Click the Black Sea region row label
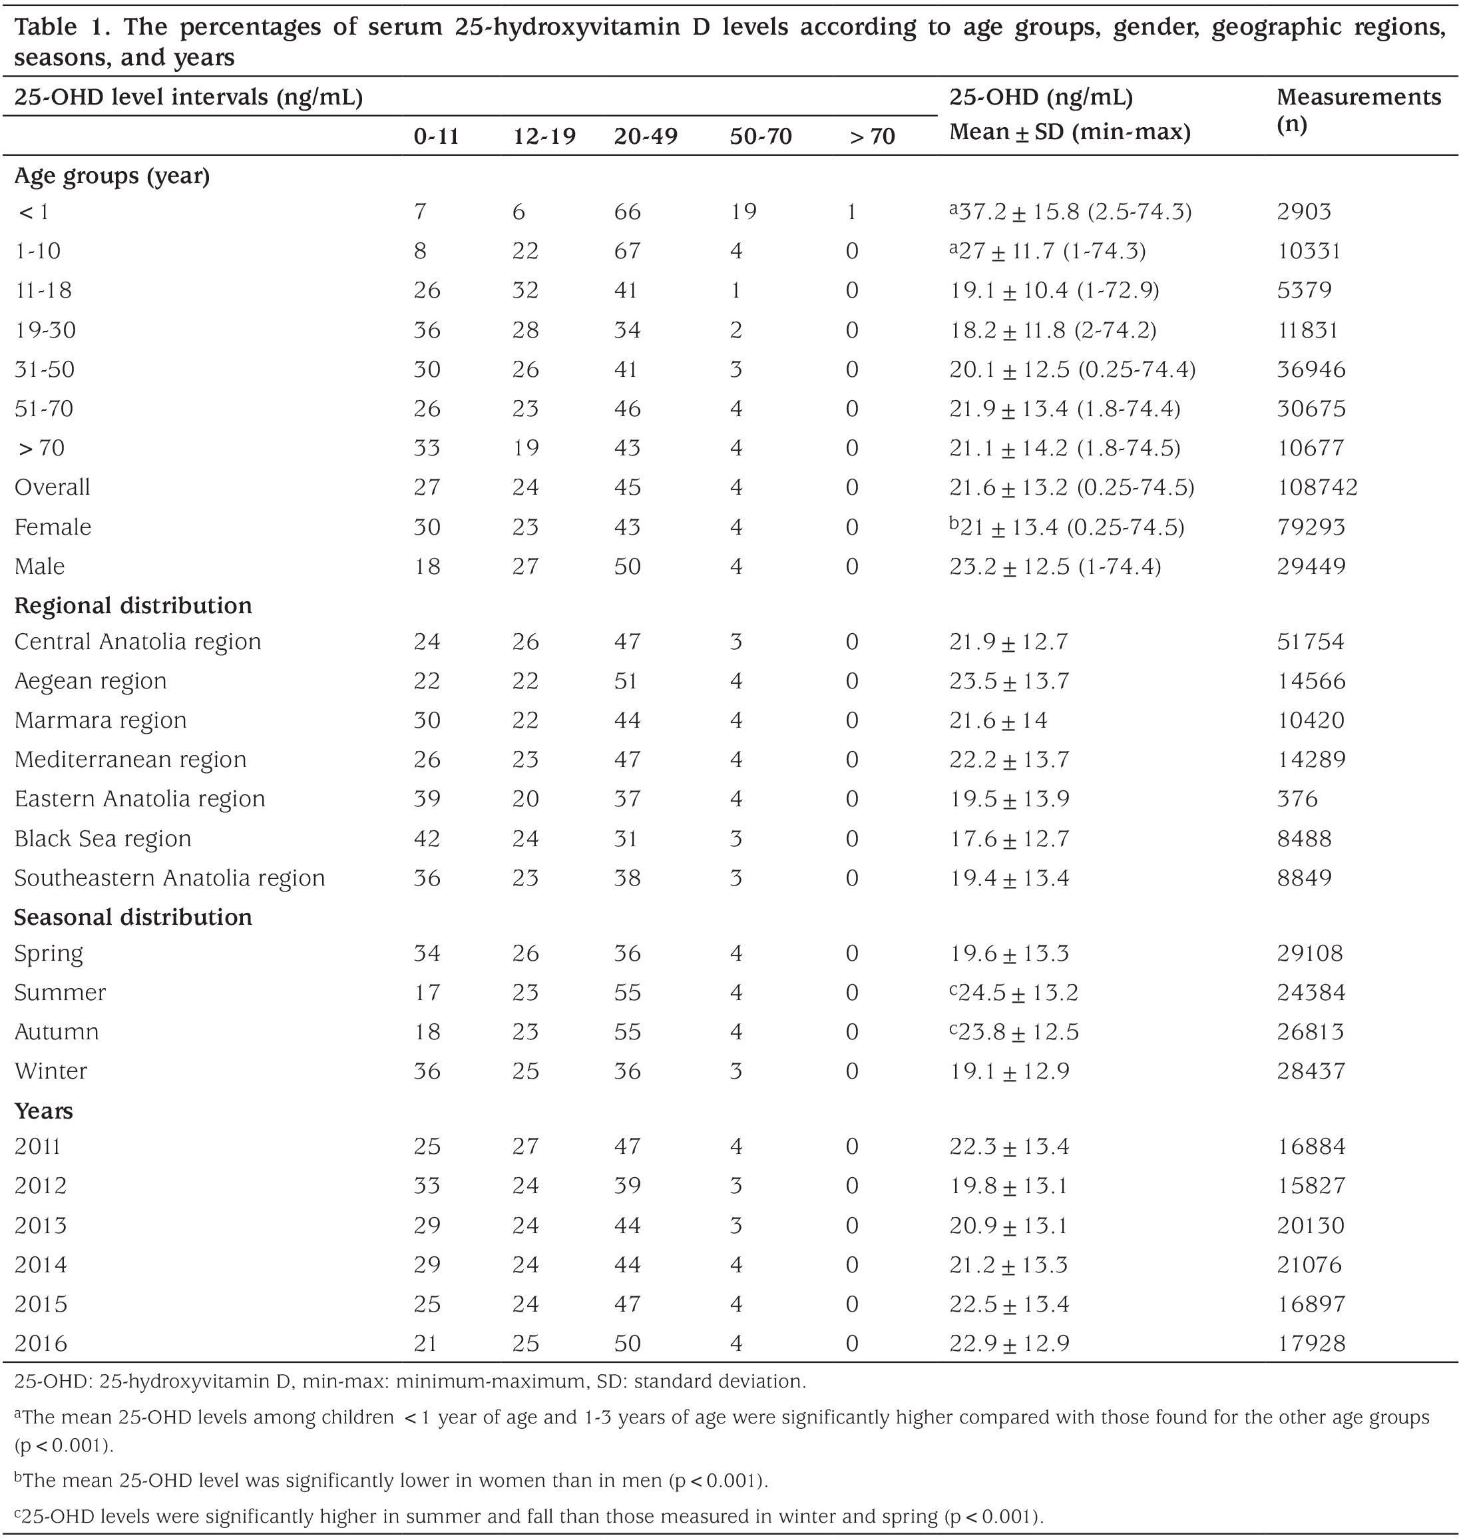The height and width of the screenshot is (1540, 1461). (x=103, y=839)
